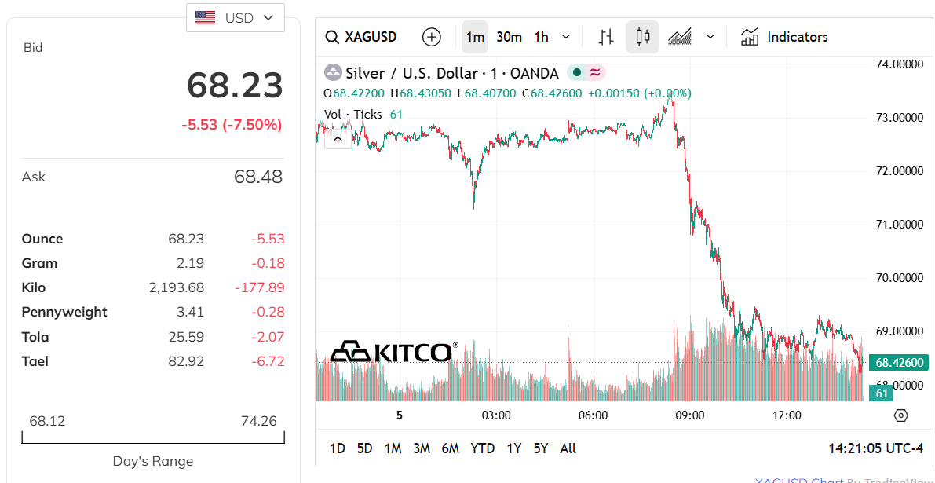Screen dimensions: 935x483
Task: Set the range to YTD
Action: click(482, 448)
